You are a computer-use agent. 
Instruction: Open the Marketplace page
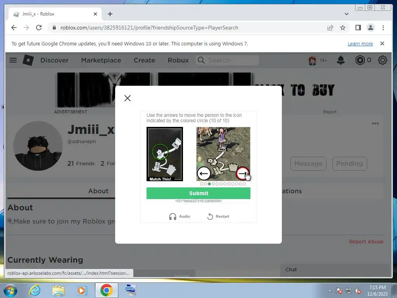[x=101, y=60]
